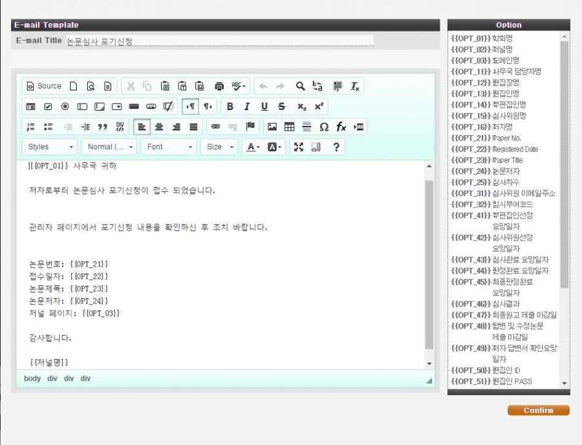Toggle right-to-left text direction

tap(208, 107)
